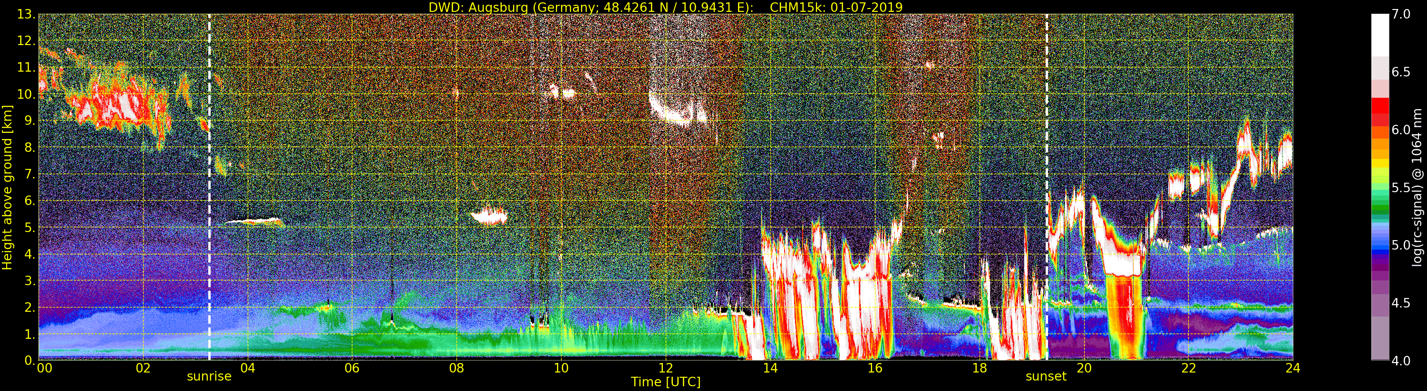
Task: Click the colorbar tick label '7.0'
Action: tap(1401, 14)
